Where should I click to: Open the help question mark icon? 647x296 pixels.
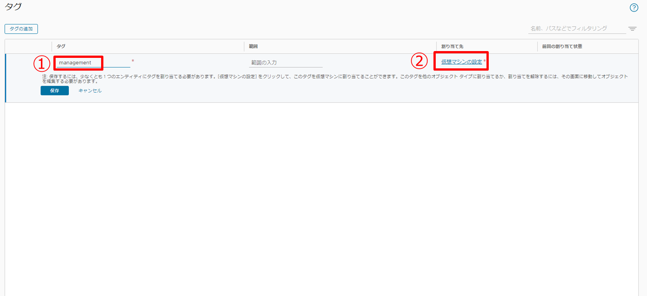pos(634,8)
